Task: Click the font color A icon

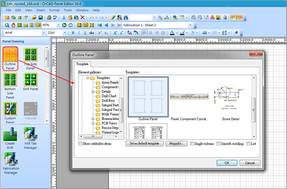Action: pyautogui.click(x=172, y=33)
